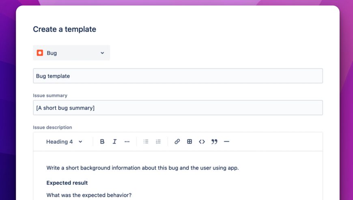Click the 'Issue description' label
The width and height of the screenshot is (353, 200).
(52, 128)
